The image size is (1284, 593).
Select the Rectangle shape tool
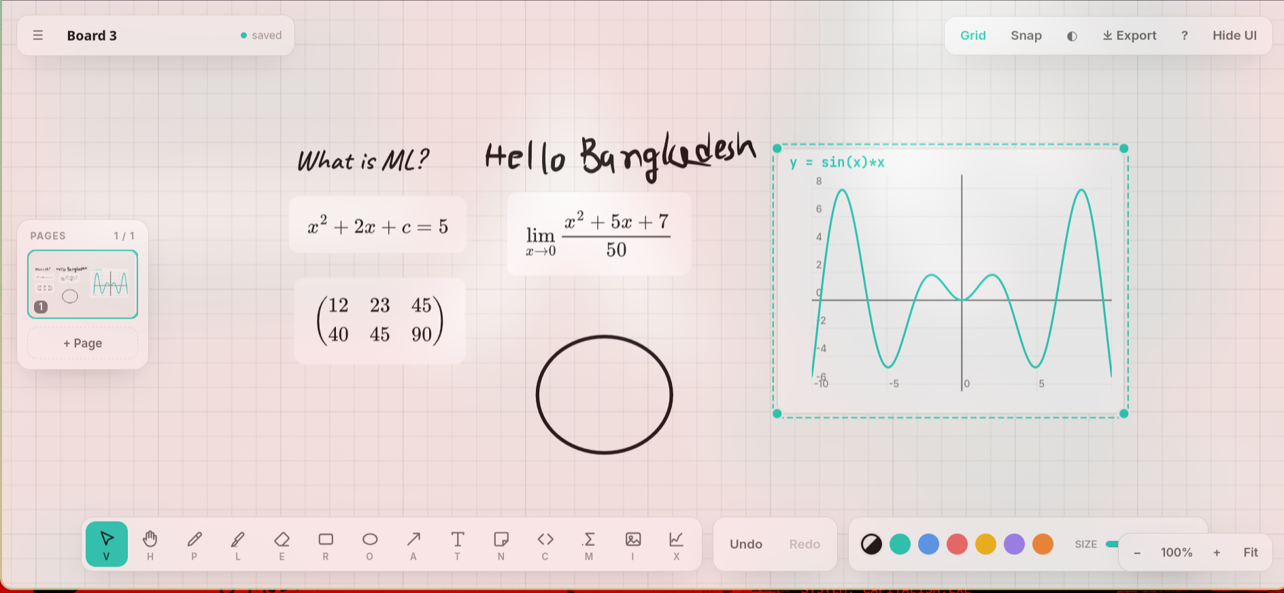tap(326, 544)
